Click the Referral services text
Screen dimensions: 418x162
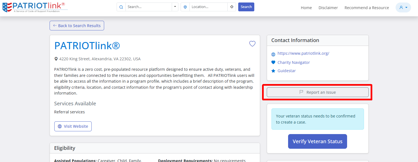[70, 112]
